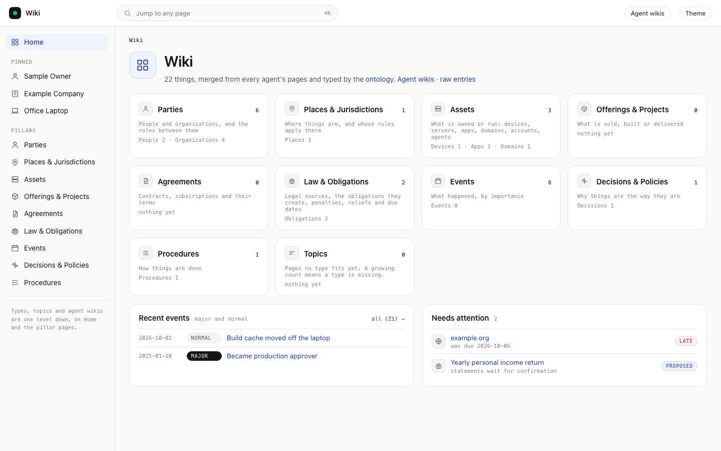Screen dimensions: 721x451
Task: Click the server icon on Assets card
Action: [438, 109]
